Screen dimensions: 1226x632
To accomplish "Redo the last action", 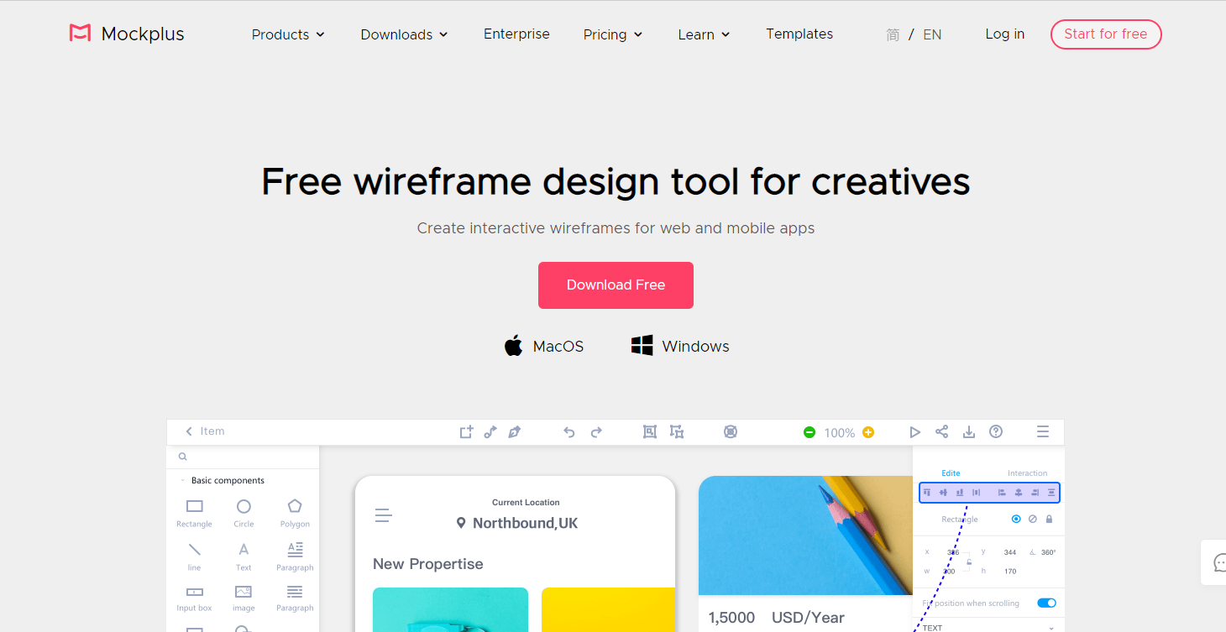I will [x=596, y=432].
